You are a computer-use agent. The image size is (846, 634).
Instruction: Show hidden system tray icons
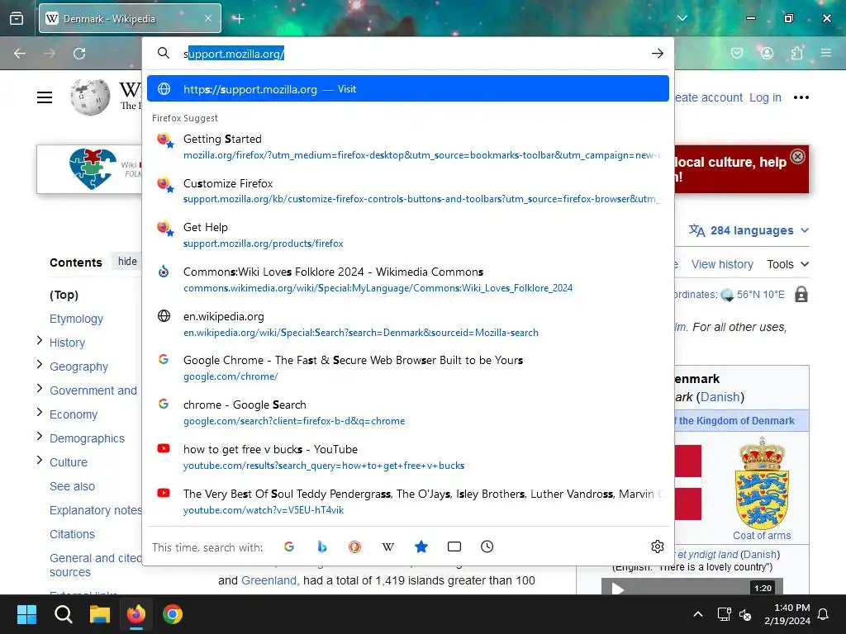[x=697, y=614]
